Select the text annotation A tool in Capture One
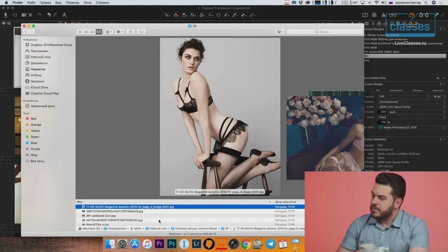The width and height of the screenshot is (448, 252). point(64,15)
